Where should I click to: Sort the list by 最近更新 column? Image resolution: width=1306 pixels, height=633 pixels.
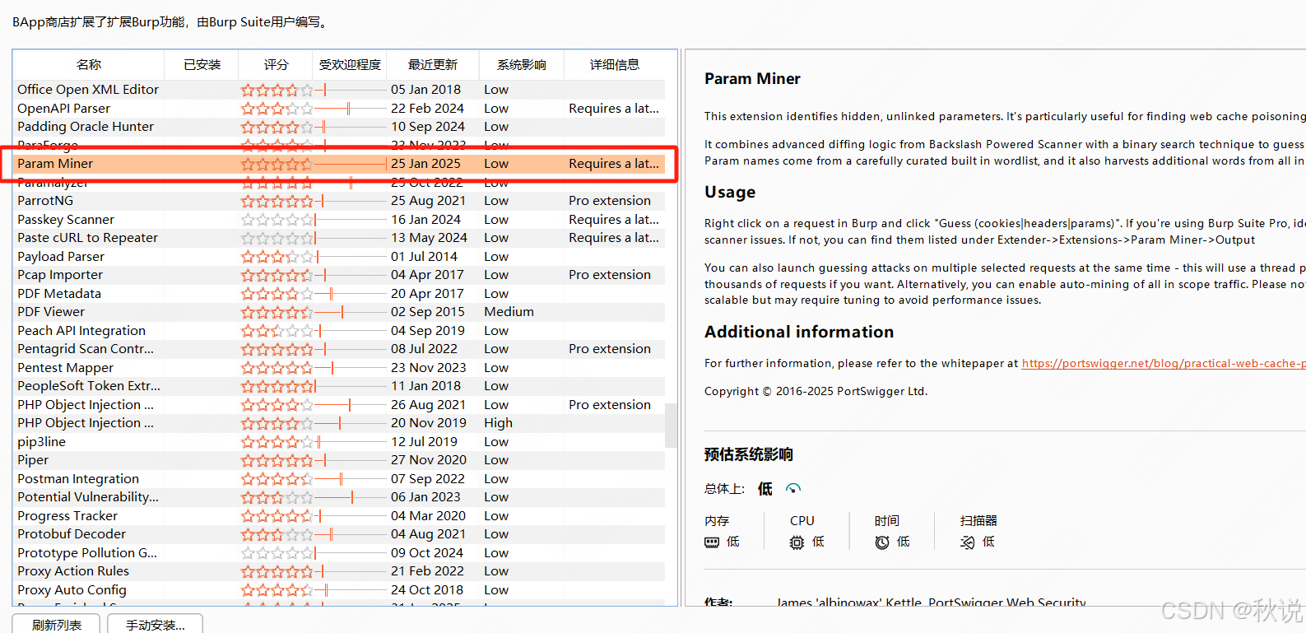[433, 64]
